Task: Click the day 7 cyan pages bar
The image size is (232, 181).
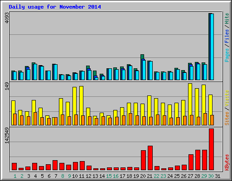Action: coord(56,72)
